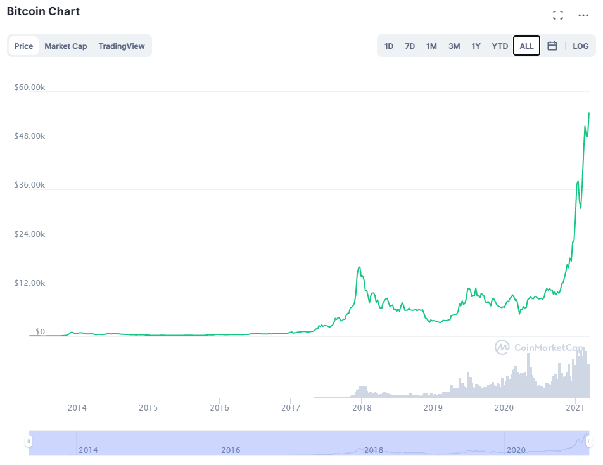Open the Market Cap tab
The width and height of the screenshot is (603, 465).
66,46
